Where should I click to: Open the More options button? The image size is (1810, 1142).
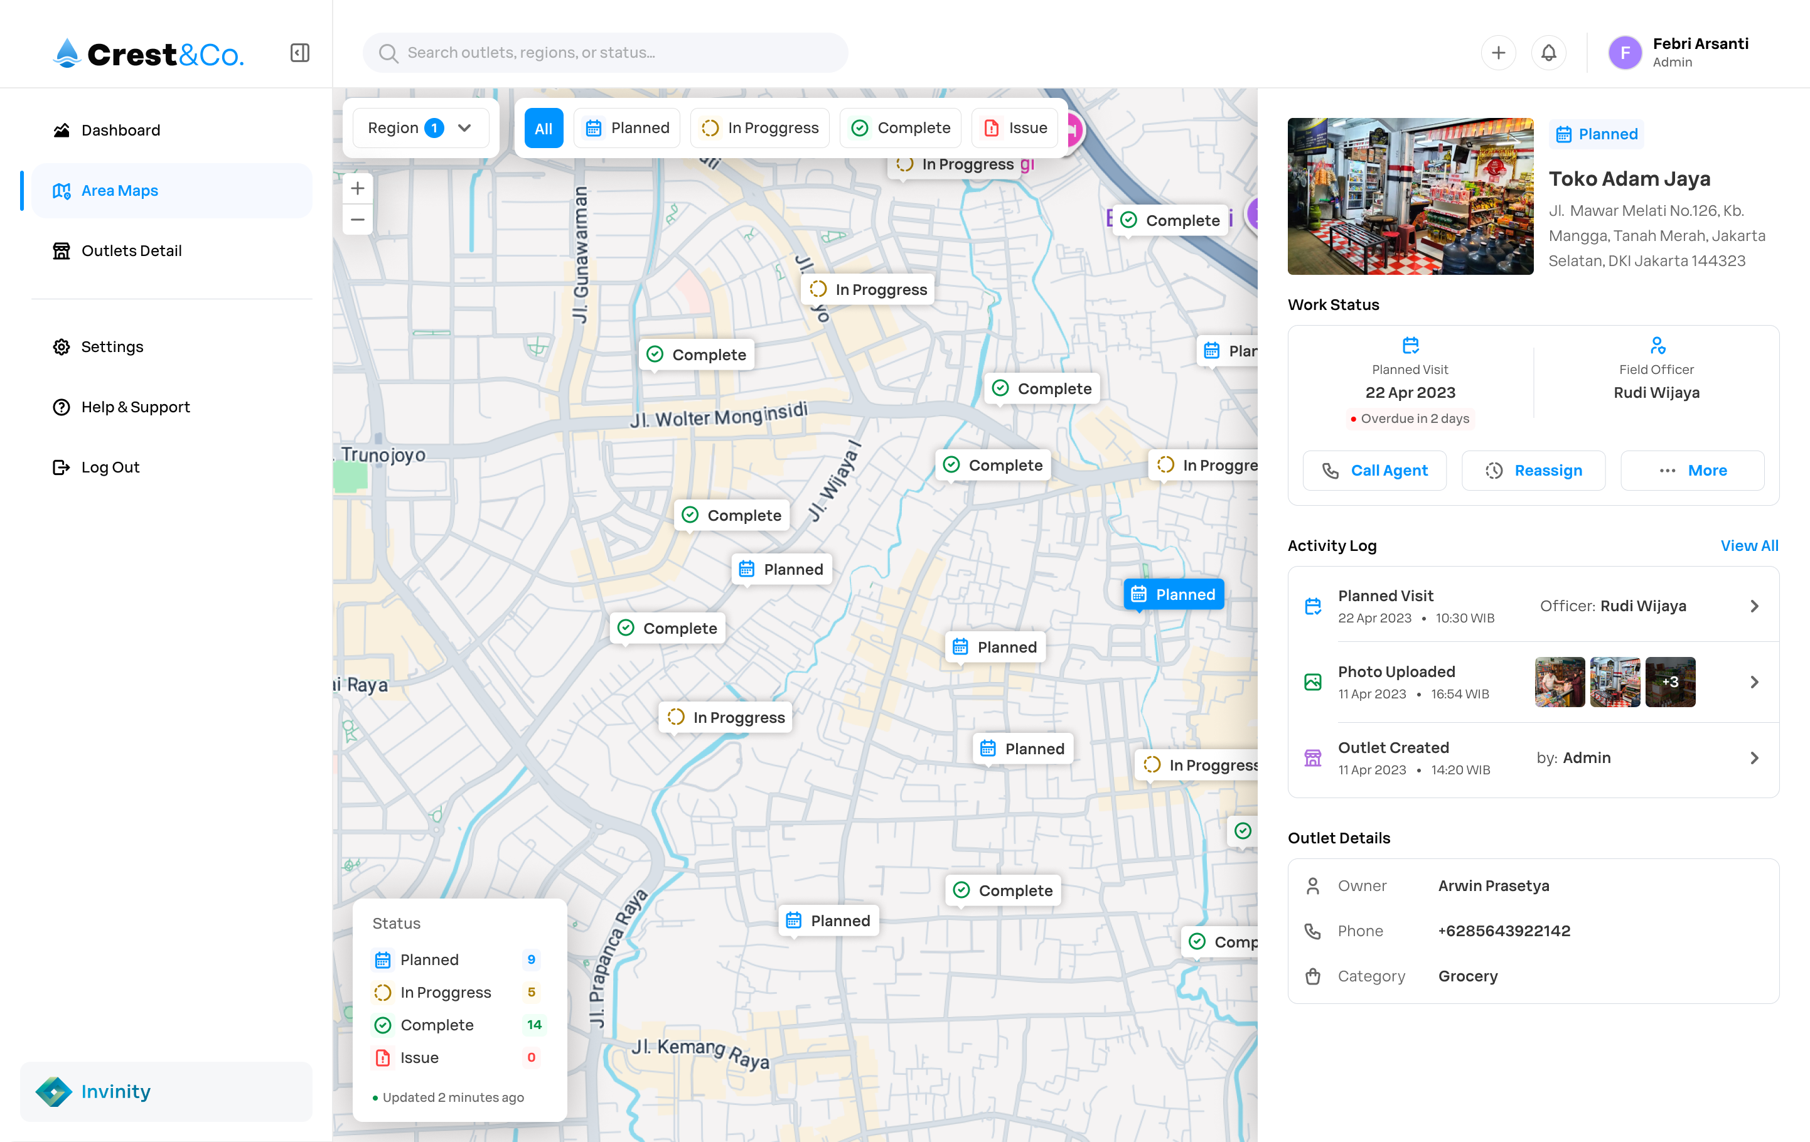pos(1692,471)
